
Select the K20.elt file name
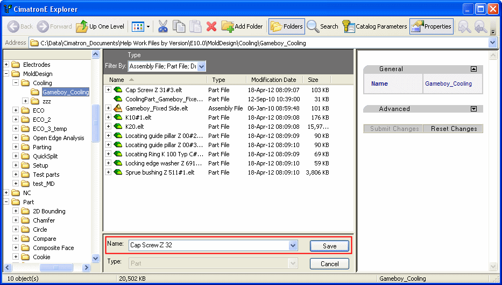(x=135, y=127)
